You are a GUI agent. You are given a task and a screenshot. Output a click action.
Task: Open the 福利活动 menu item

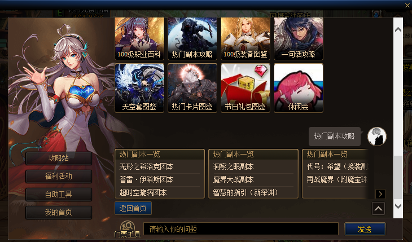pyautogui.click(x=59, y=177)
